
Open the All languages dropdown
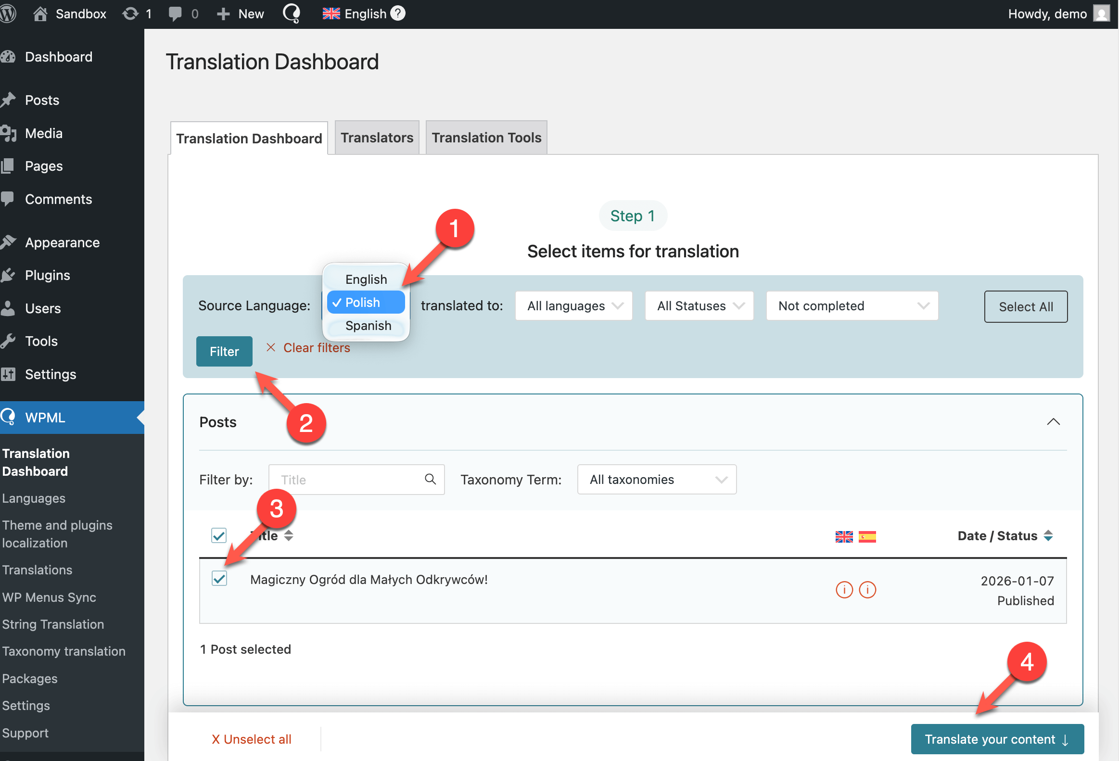[x=573, y=305]
